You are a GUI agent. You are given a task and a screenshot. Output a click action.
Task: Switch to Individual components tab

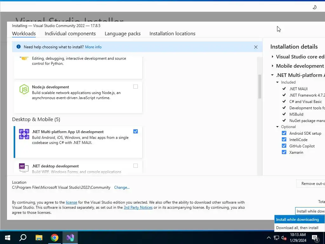70,34
